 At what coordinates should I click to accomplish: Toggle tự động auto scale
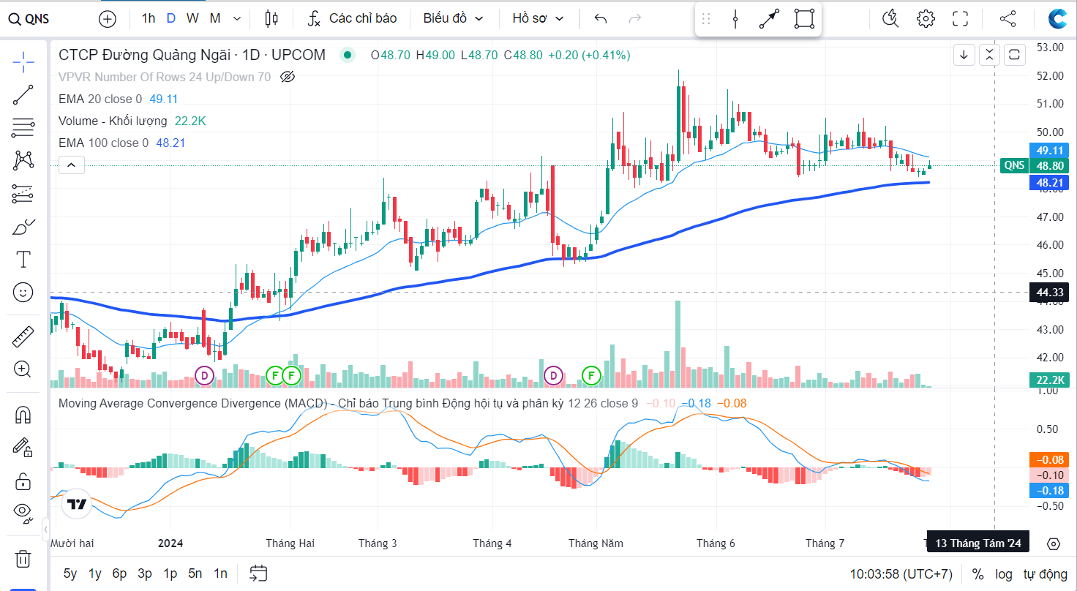tap(1045, 574)
